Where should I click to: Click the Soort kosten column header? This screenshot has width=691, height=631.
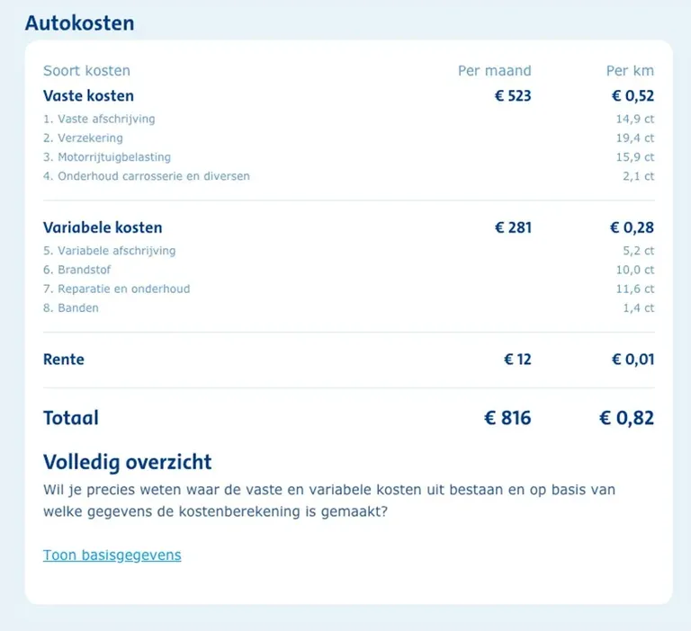(x=86, y=71)
